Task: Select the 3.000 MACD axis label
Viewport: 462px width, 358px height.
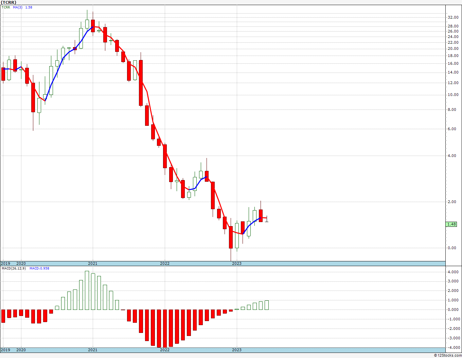Action: click(452, 281)
